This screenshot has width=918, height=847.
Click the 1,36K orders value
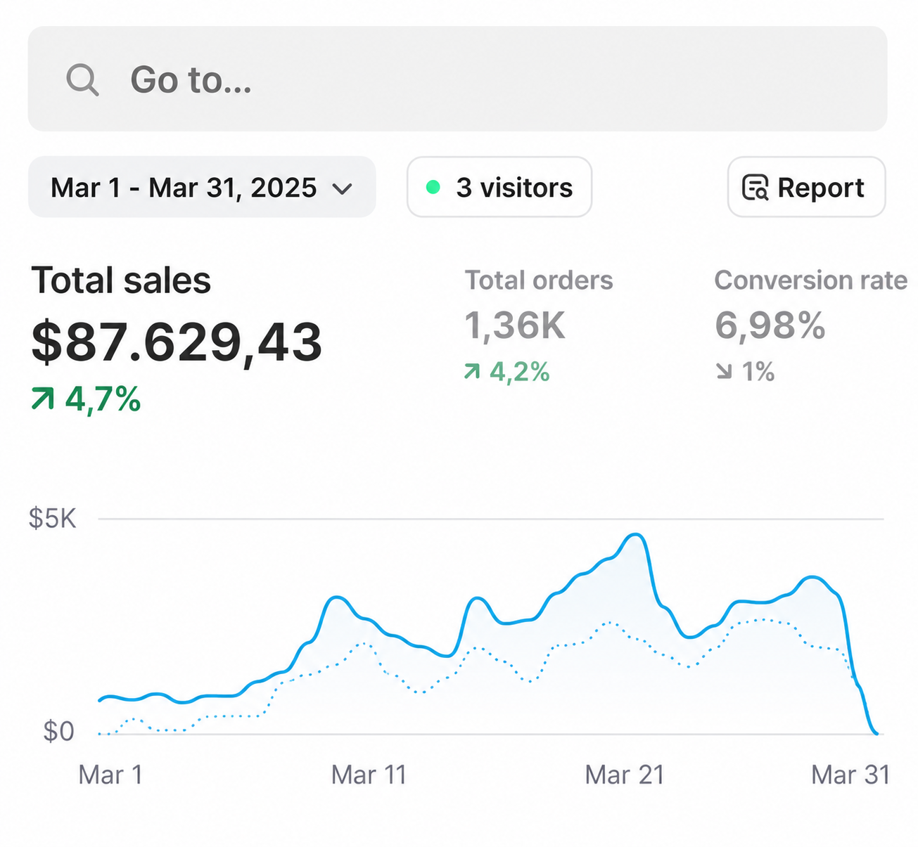click(x=515, y=326)
